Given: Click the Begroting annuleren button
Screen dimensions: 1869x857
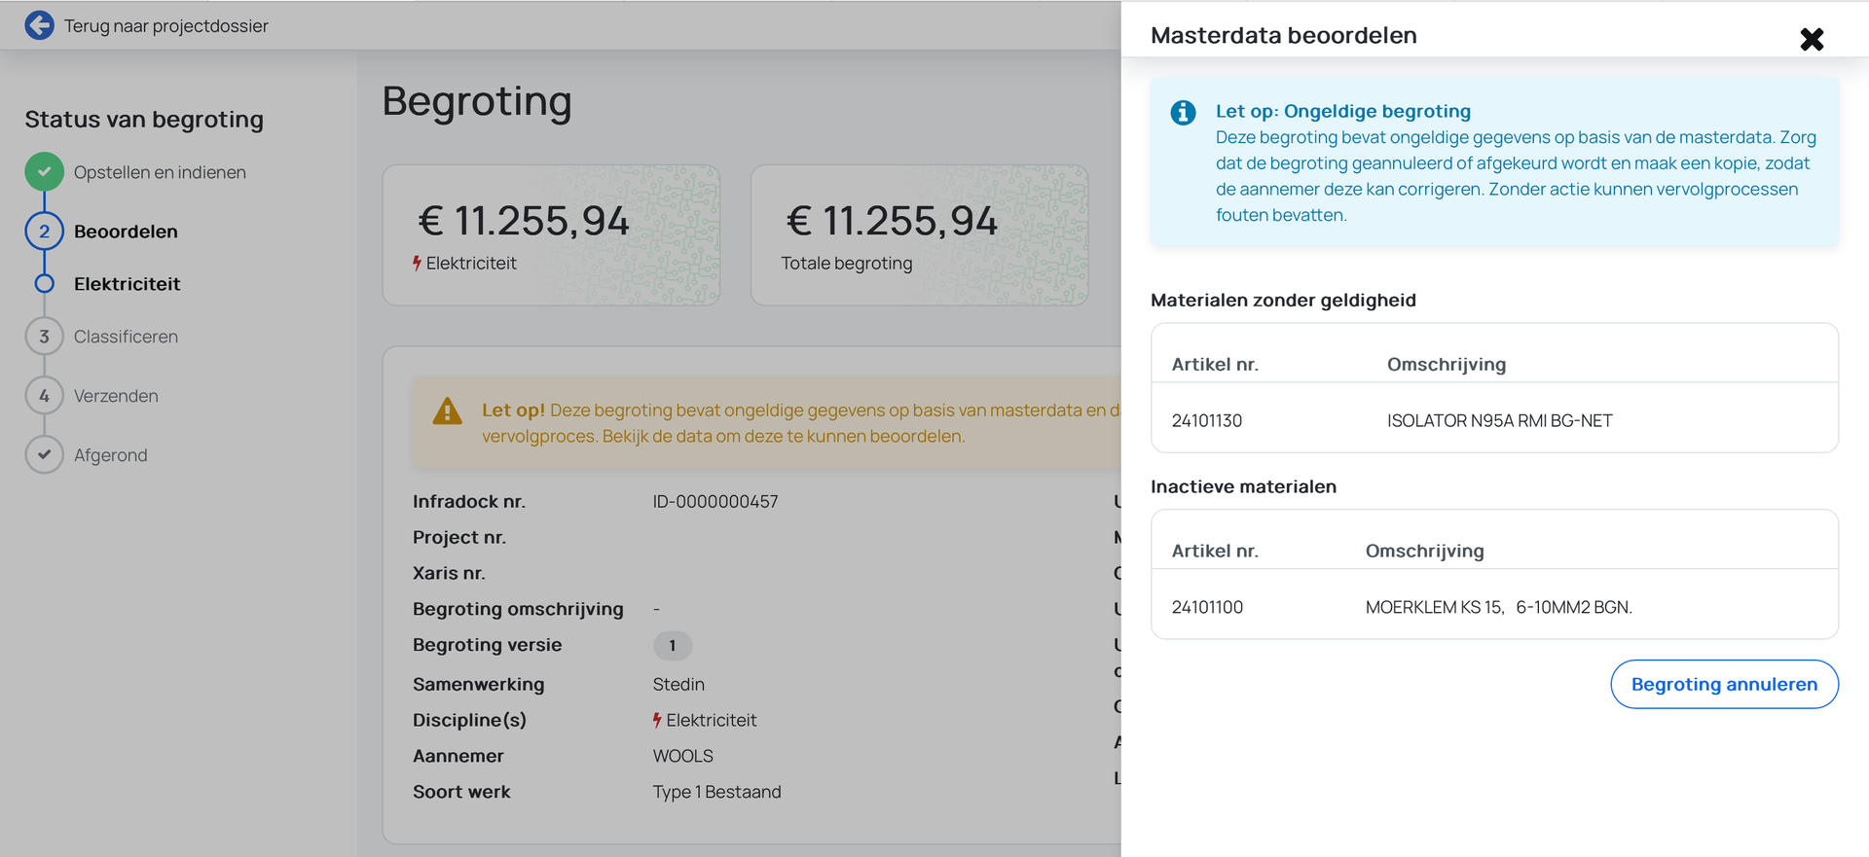Looking at the screenshot, I should 1724,684.
